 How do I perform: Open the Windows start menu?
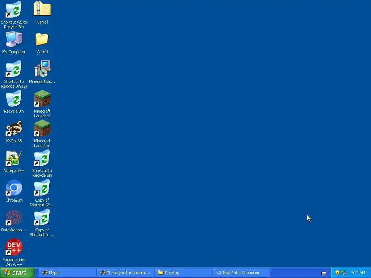(x=17, y=273)
